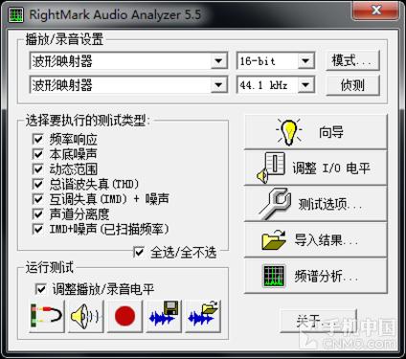
Task: Click 导入结果 folder import button
Action: (x=316, y=240)
